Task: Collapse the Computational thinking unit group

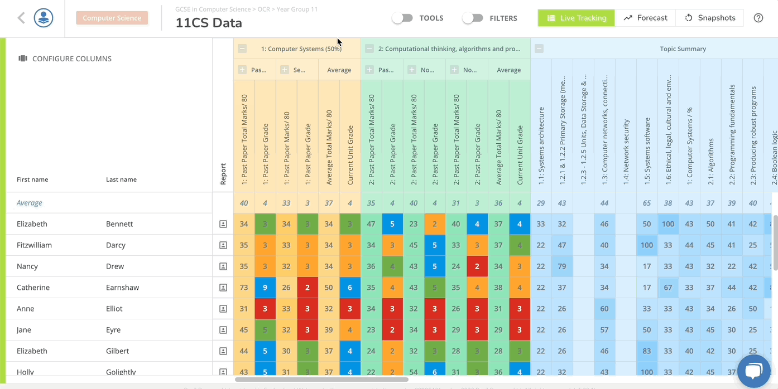Action: pos(369,48)
